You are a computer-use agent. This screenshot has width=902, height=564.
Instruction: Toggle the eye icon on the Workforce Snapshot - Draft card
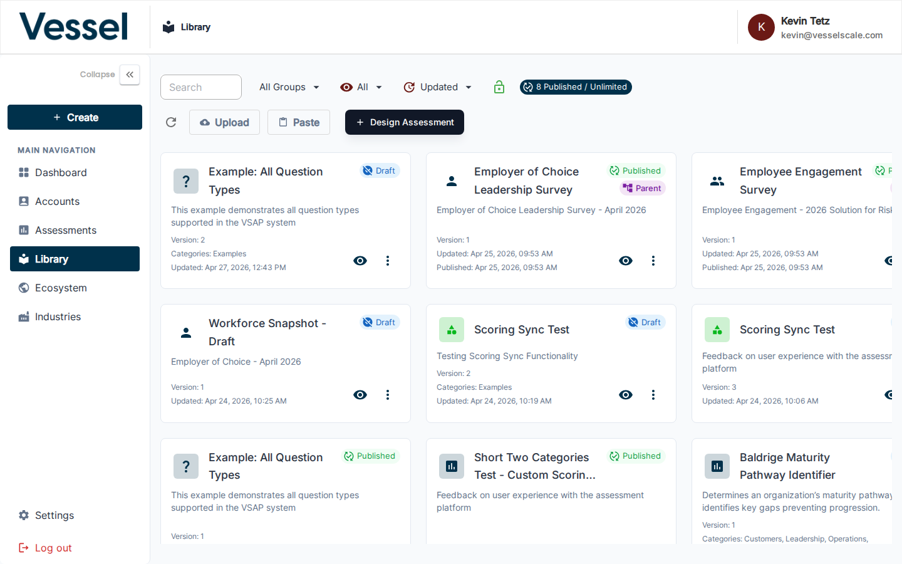360,395
